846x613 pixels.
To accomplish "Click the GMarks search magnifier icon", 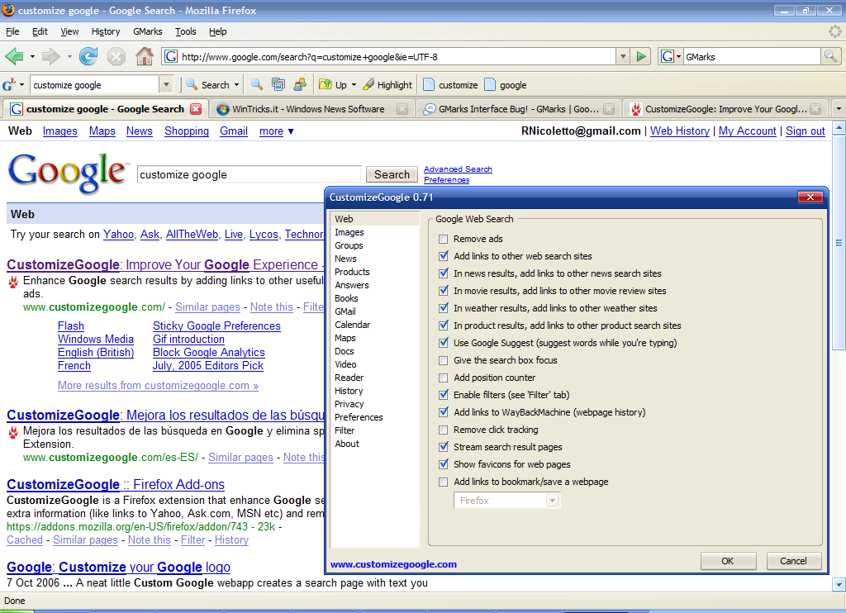I will 830,56.
